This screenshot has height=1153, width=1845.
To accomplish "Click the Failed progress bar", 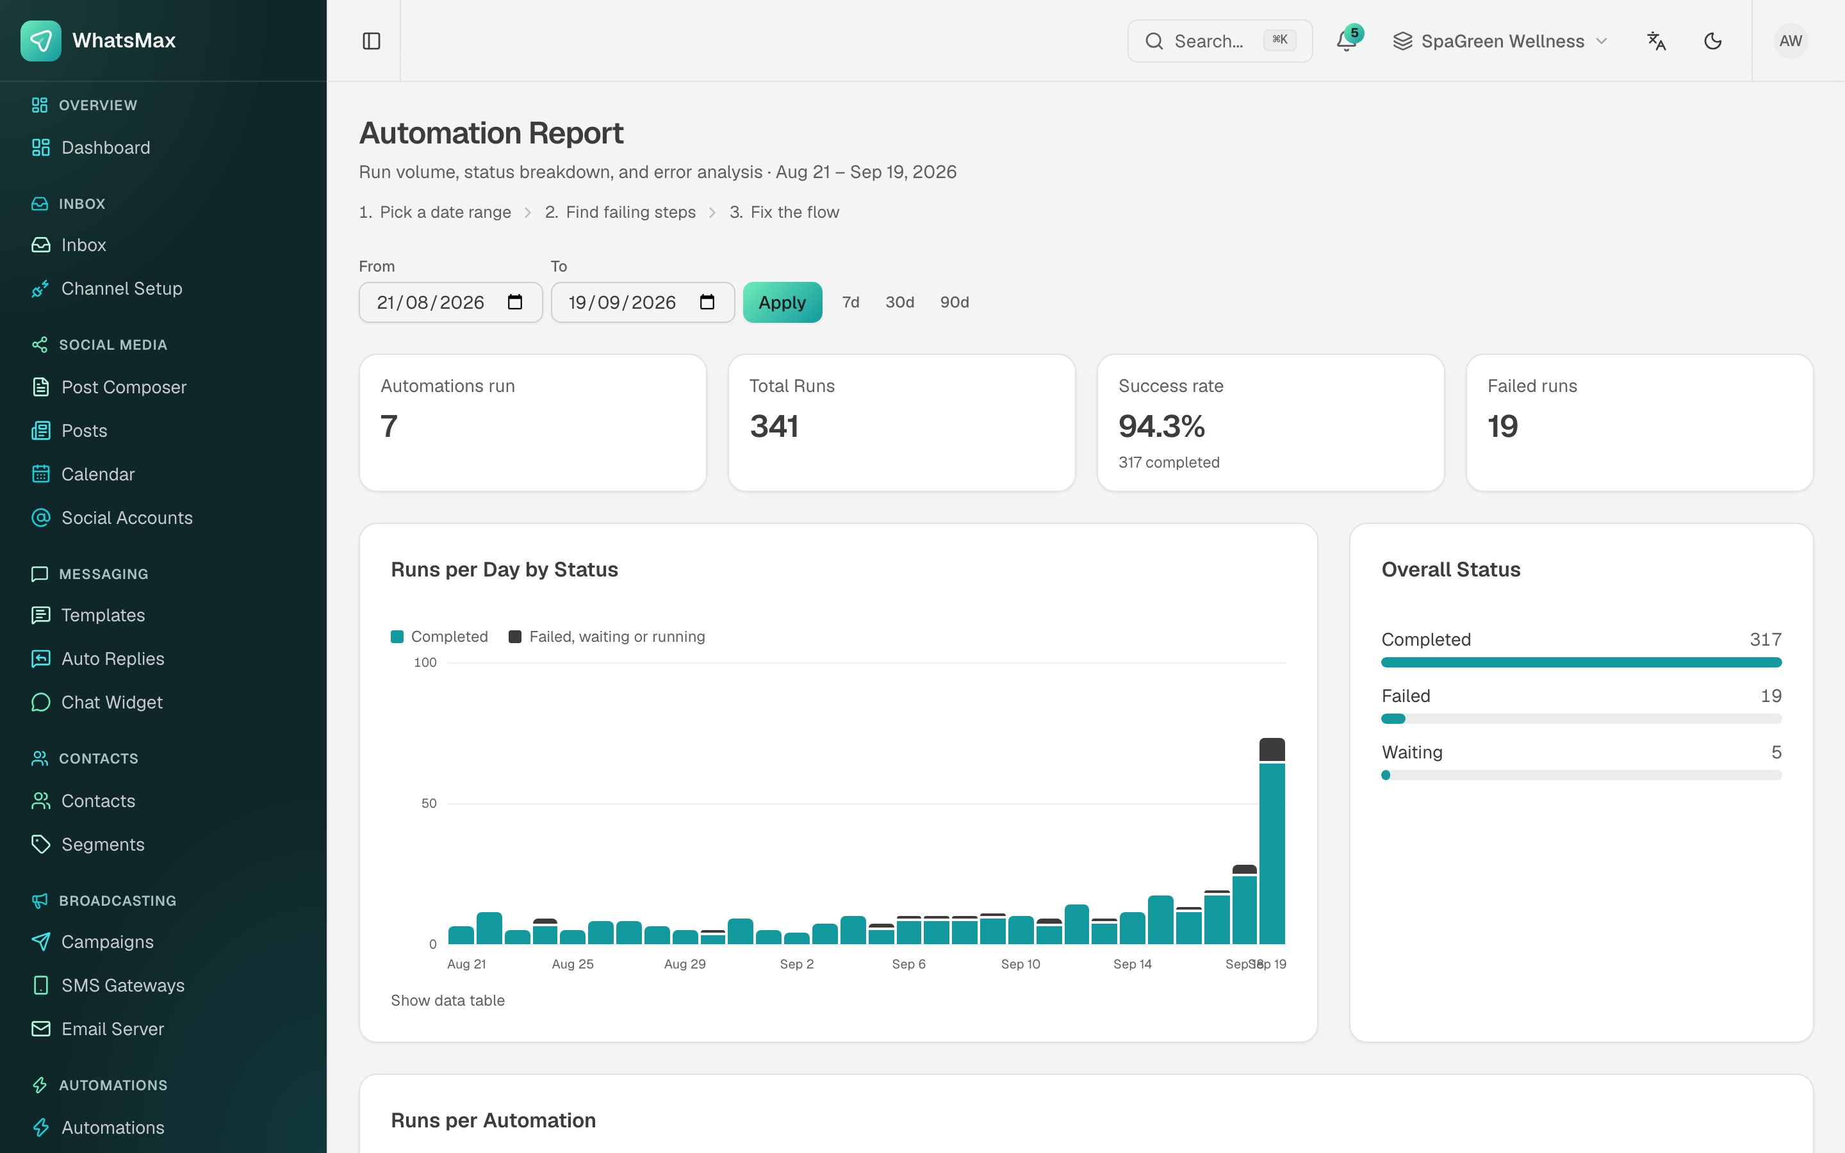I will tap(1581, 719).
